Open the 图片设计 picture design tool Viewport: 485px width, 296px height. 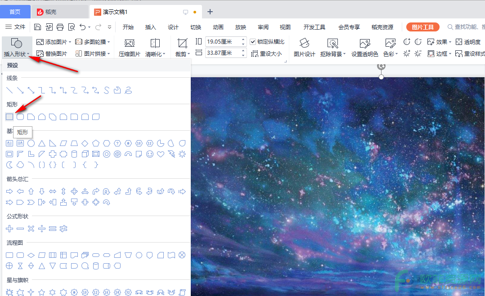point(304,47)
